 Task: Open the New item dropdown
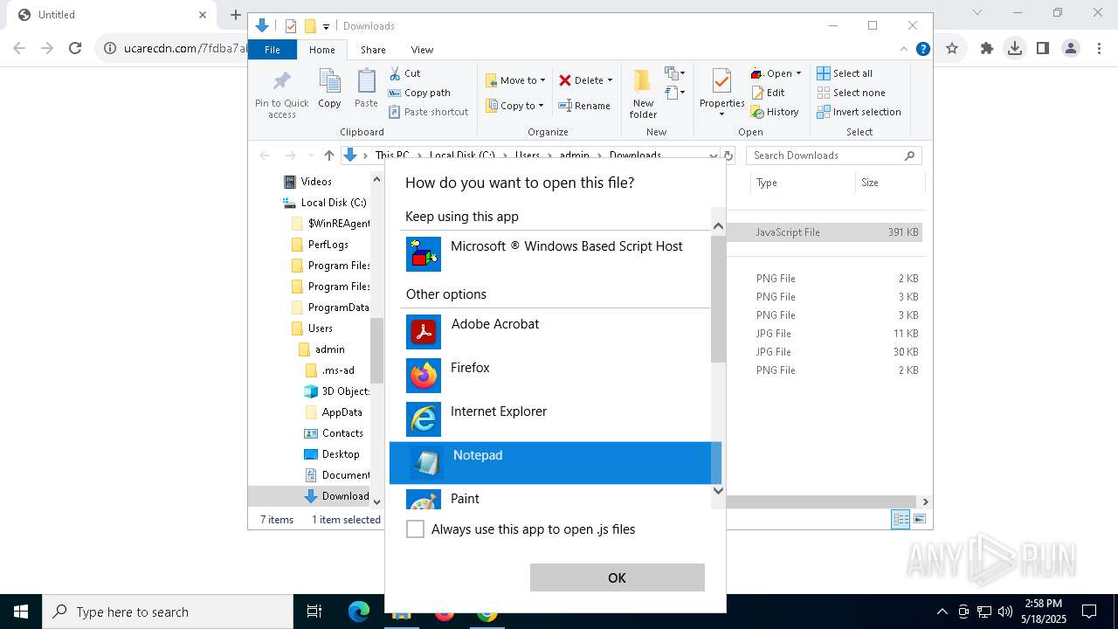tap(675, 73)
